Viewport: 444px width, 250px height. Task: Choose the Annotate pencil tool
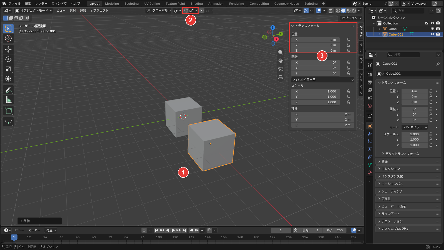click(x=8, y=90)
